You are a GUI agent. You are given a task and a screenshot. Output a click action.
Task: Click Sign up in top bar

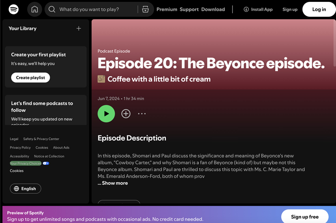click(290, 9)
